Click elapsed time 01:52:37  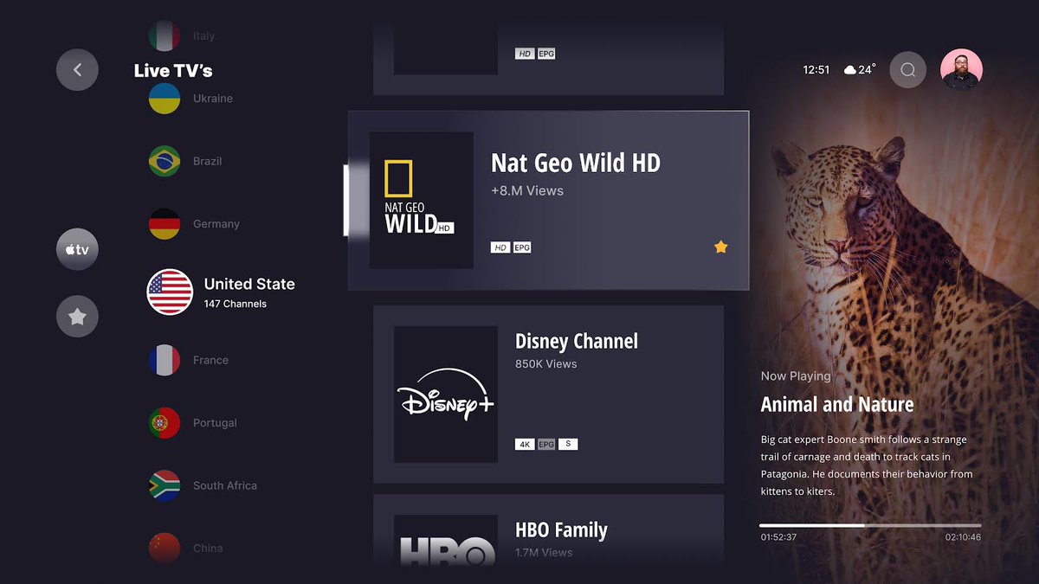pos(778,537)
